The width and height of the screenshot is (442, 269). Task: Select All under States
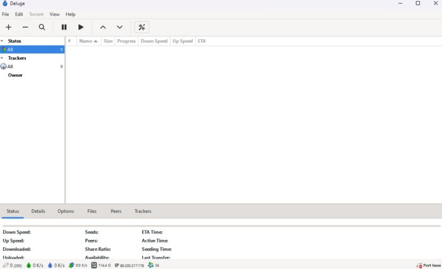tap(32, 50)
